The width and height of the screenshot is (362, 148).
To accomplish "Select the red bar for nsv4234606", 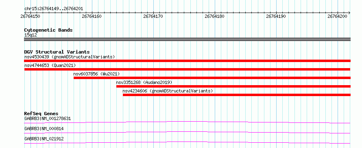I will (237, 95).
